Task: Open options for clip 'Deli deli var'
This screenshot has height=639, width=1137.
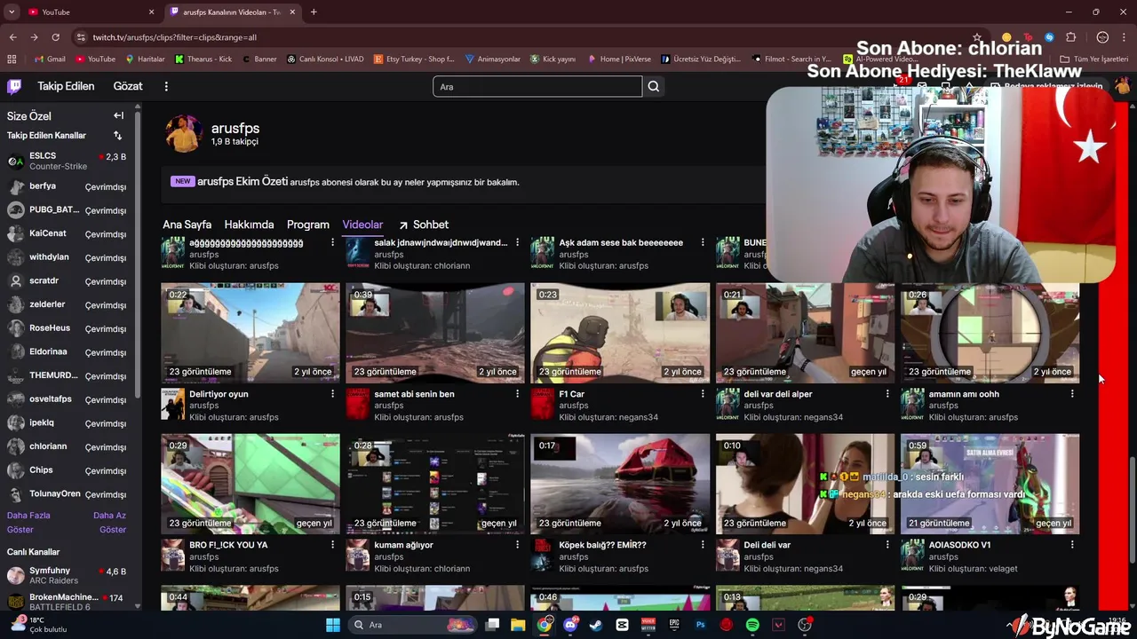Action: tap(887, 545)
